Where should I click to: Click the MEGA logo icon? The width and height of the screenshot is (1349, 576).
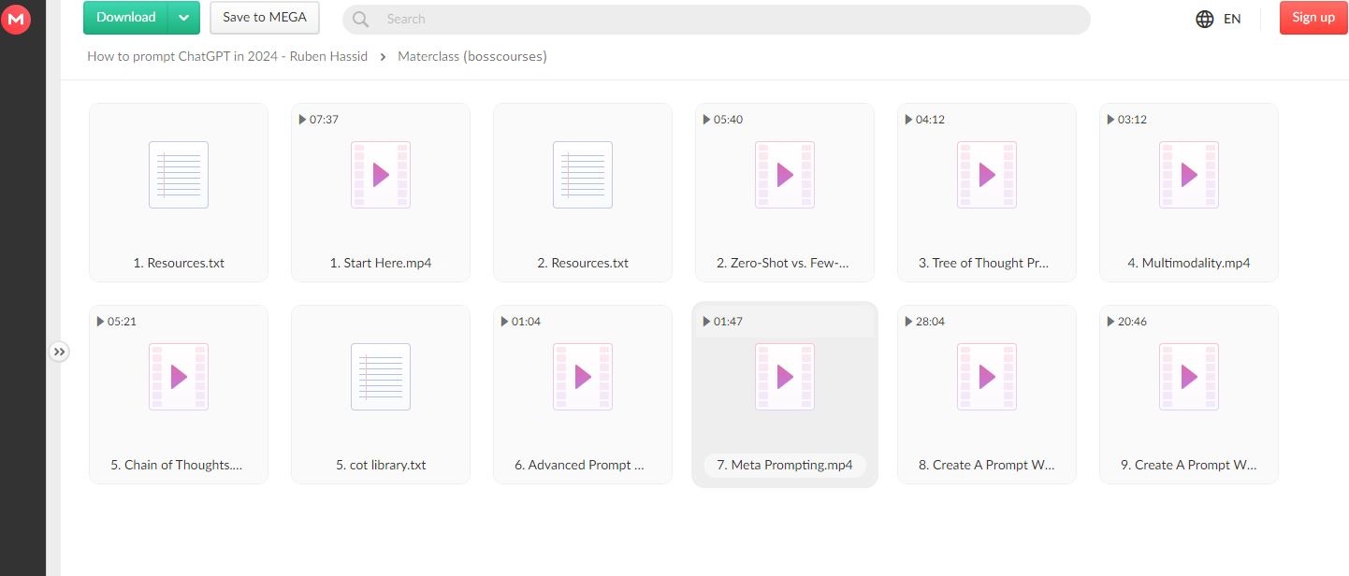(16, 20)
